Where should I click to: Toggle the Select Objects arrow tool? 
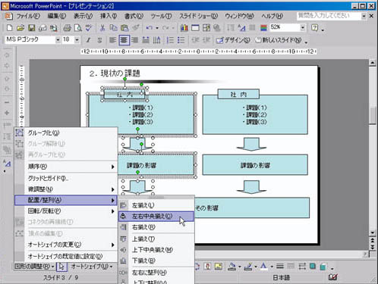tap(61, 267)
